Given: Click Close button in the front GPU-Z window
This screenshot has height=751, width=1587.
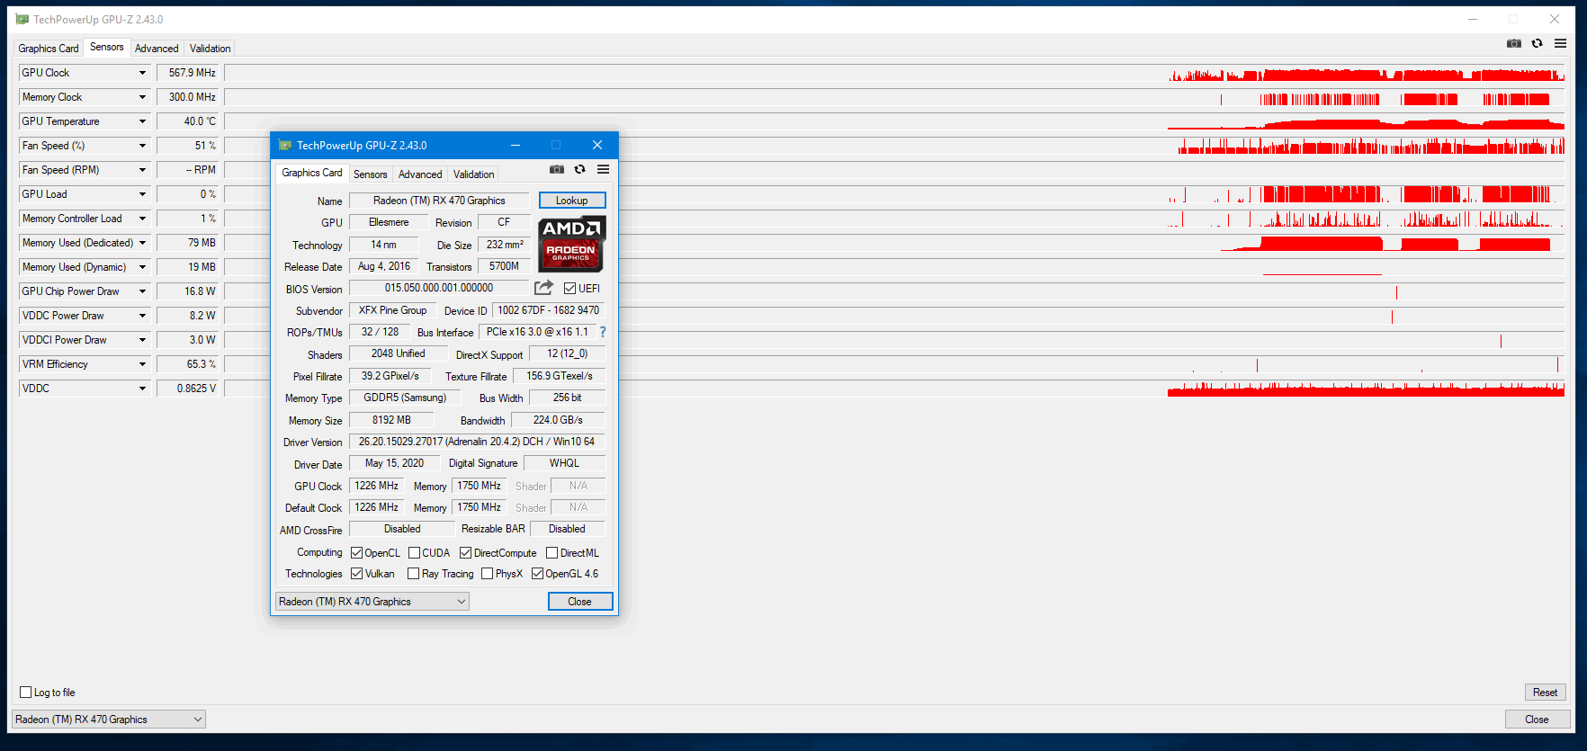Looking at the screenshot, I should 580,602.
